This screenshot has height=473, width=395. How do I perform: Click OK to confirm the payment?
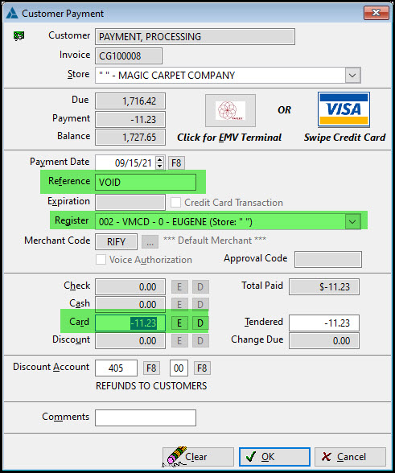point(274,457)
